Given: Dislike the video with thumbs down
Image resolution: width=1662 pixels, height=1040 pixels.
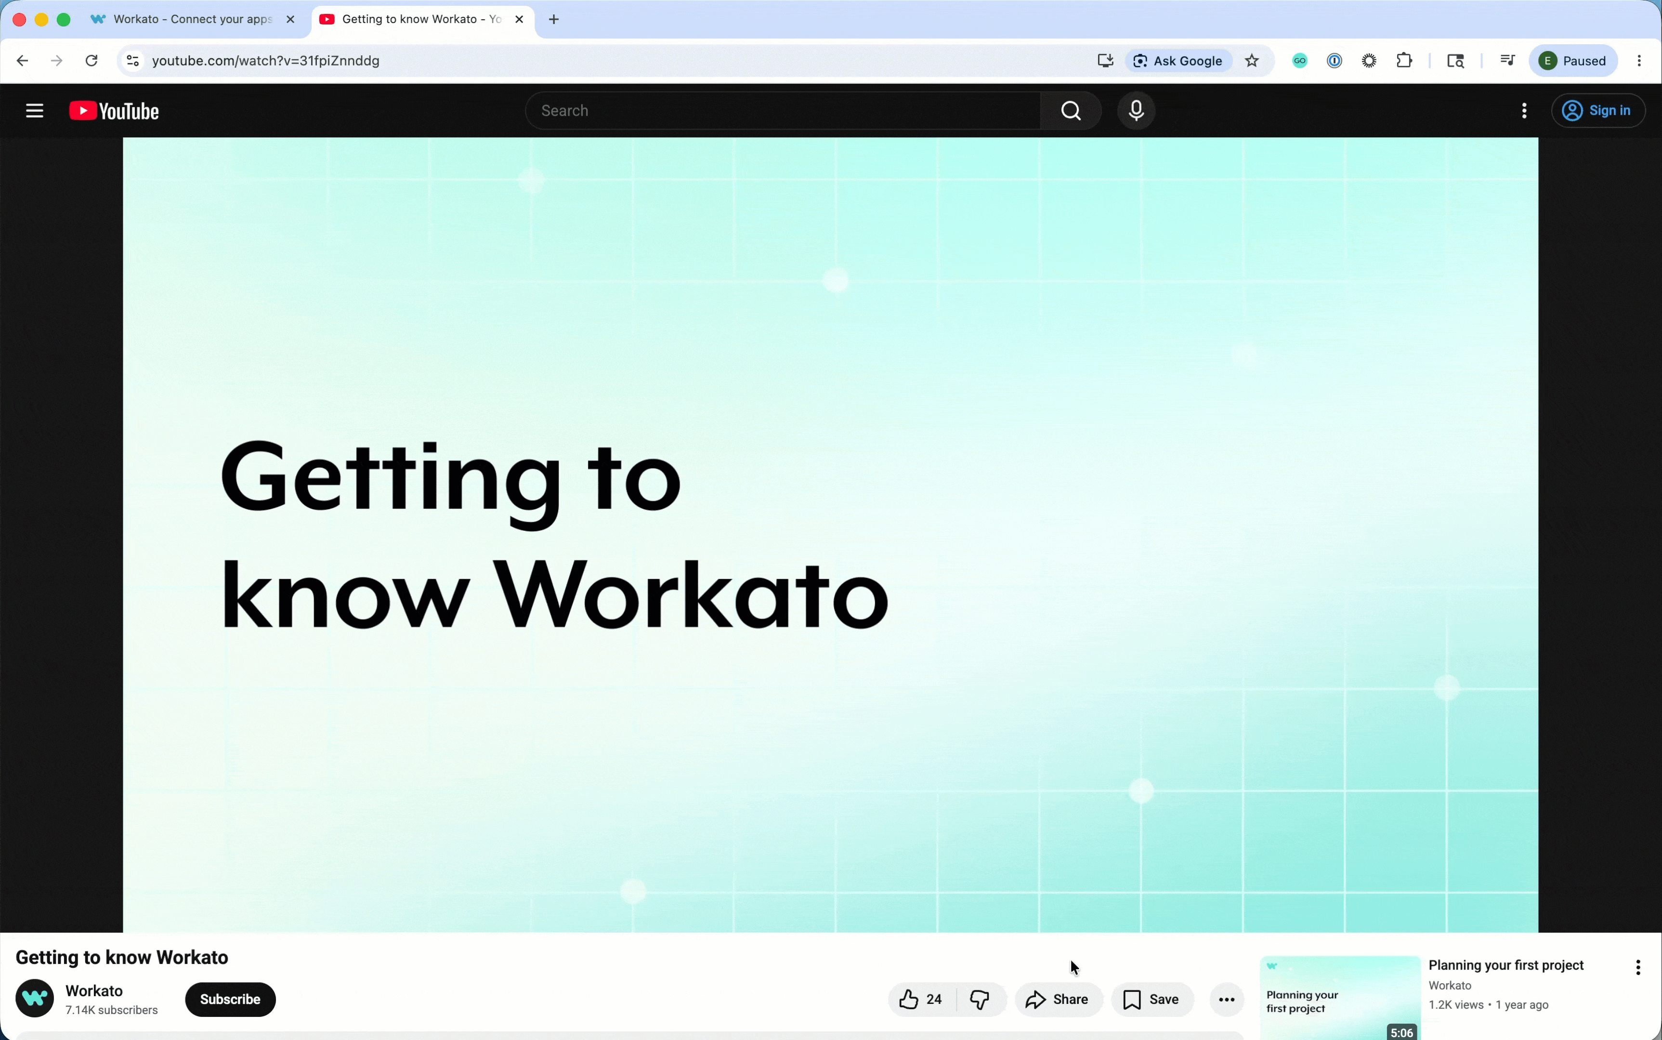Looking at the screenshot, I should click(x=981, y=1000).
